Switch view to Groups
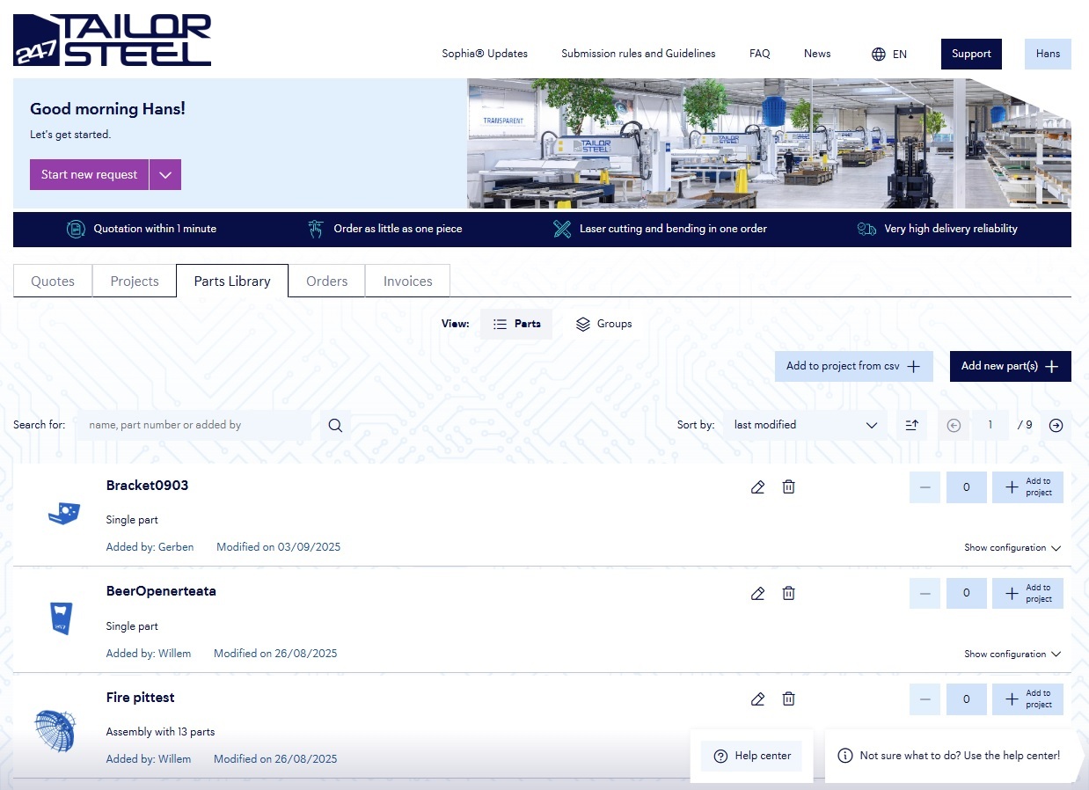The image size is (1089, 790). [603, 324]
